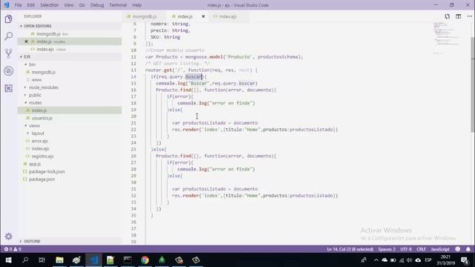
Task: Open the editor More Actions menu
Action: pyautogui.click(x=469, y=16)
